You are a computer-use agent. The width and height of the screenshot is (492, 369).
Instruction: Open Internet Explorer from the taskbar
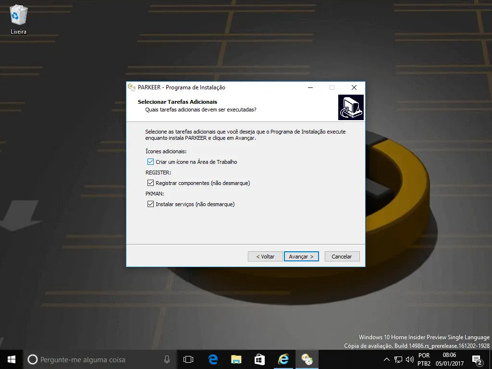pos(283,359)
